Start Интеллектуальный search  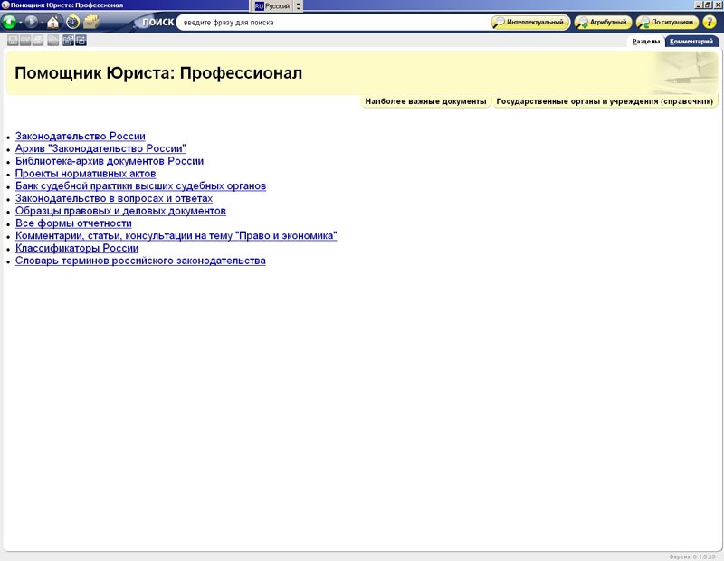pyautogui.click(x=530, y=22)
